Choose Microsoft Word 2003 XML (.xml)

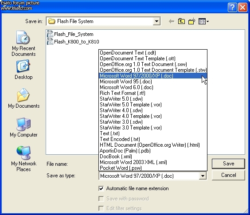click(x=153, y=162)
